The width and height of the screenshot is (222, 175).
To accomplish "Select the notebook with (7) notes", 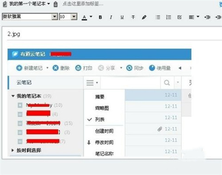I will pyautogui.click(x=42, y=141).
